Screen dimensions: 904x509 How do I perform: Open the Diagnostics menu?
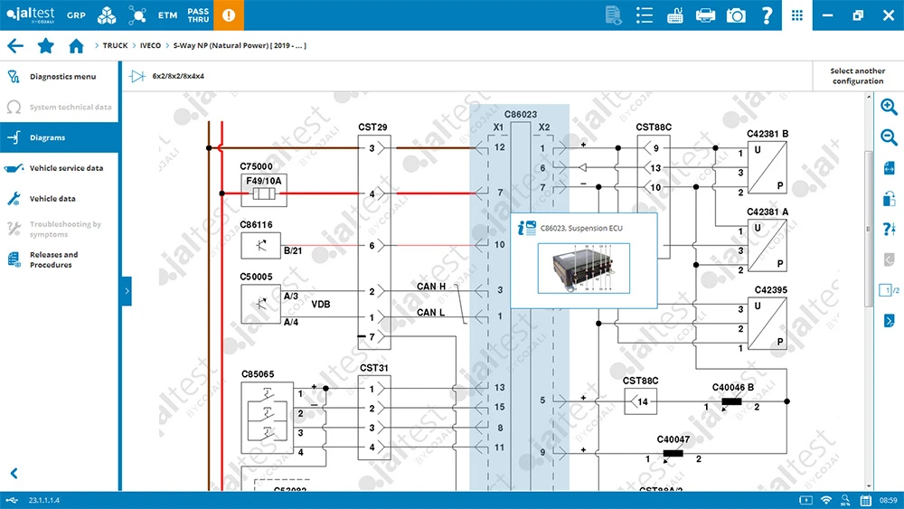coord(60,76)
